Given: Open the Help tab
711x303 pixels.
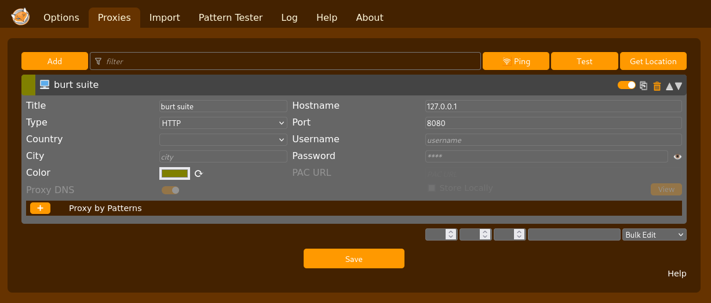Looking at the screenshot, I should click(x=327, y=17).
